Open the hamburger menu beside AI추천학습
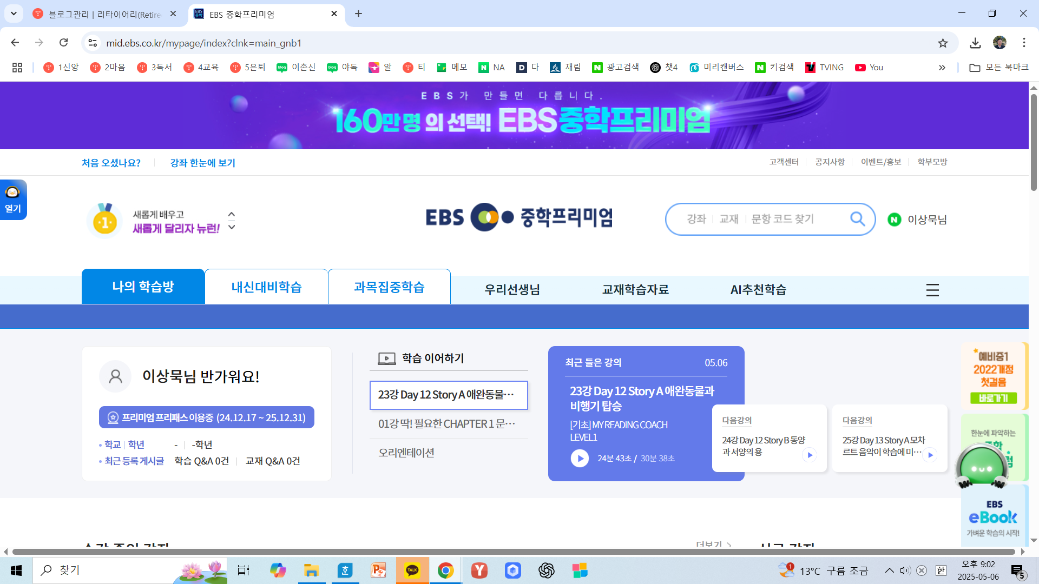1039x584 pixels. 932,290
